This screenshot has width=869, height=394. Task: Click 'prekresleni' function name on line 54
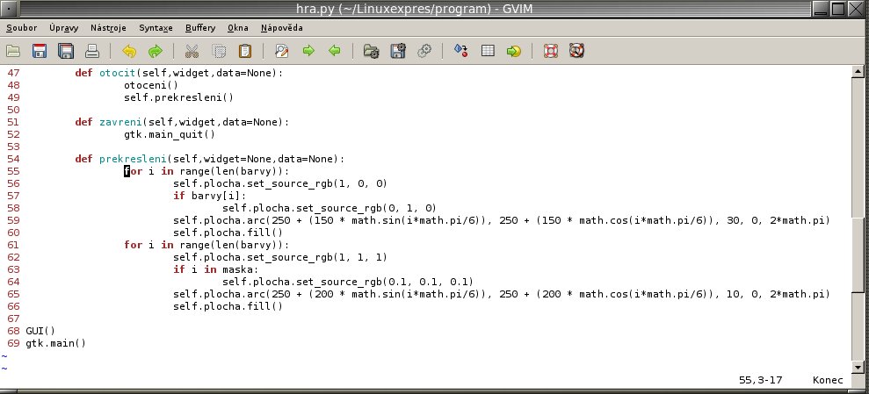click(133, 159)
